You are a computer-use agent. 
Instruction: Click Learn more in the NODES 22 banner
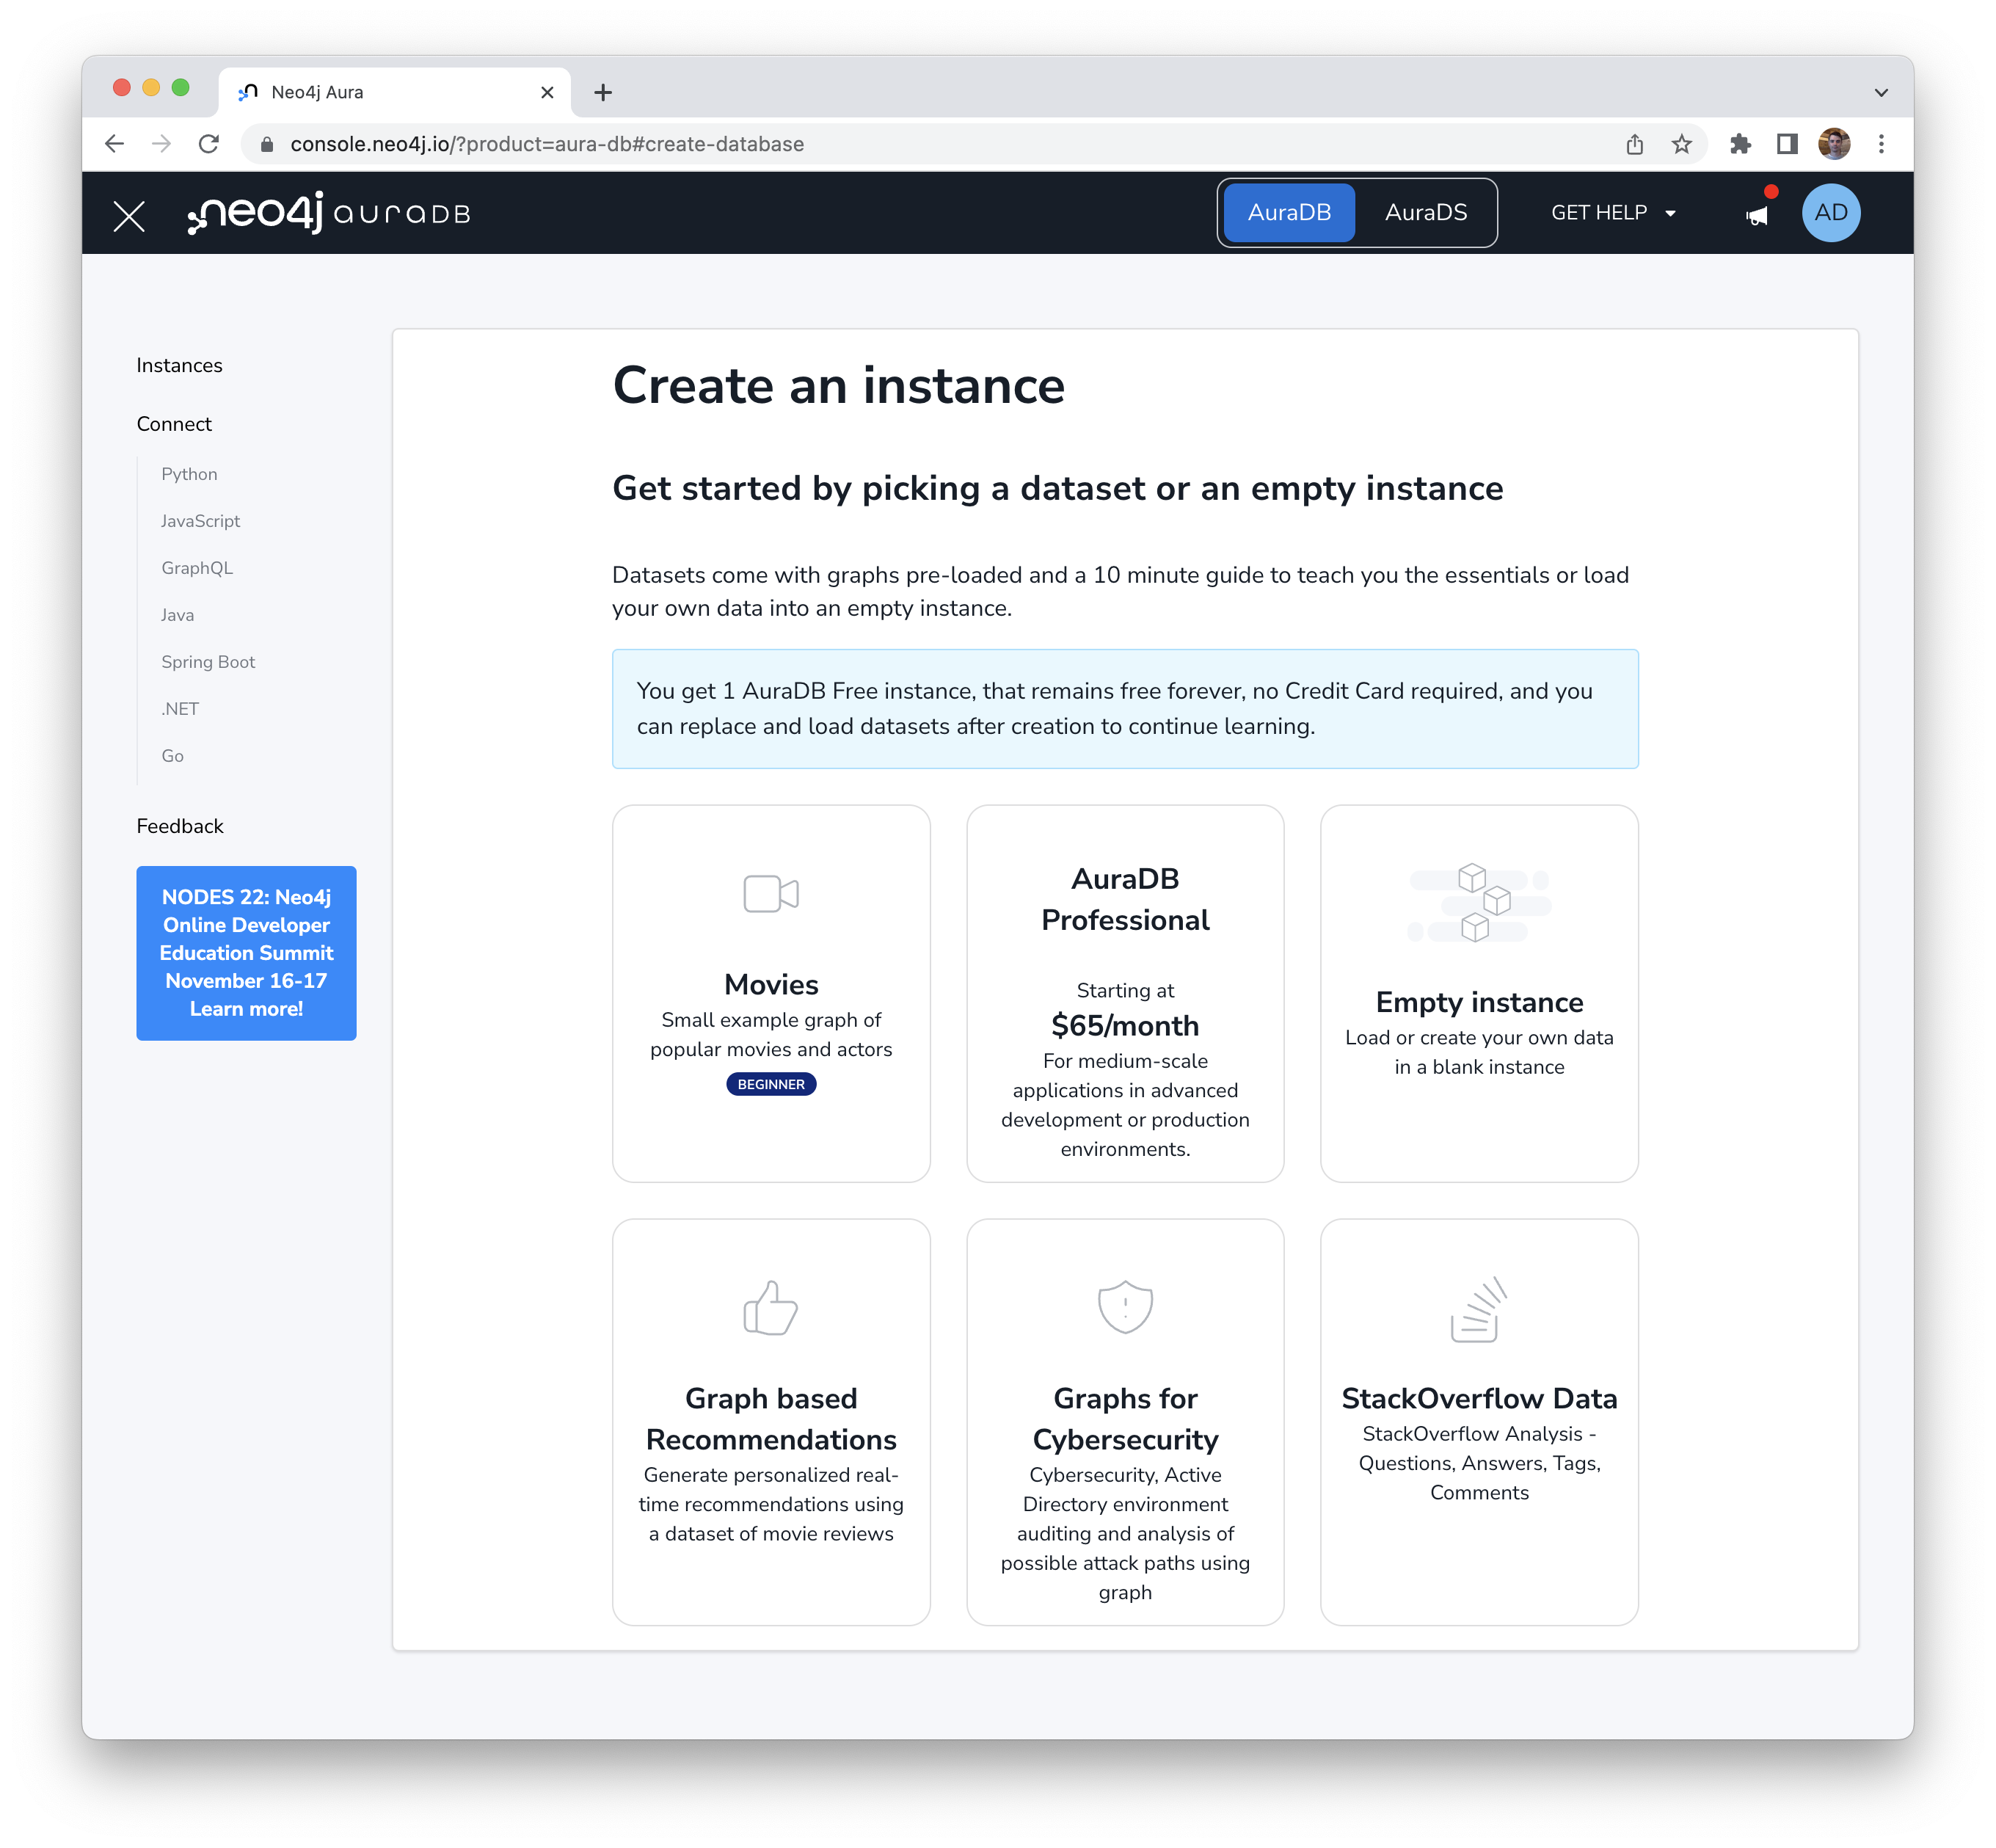[x=246, y=1008]
